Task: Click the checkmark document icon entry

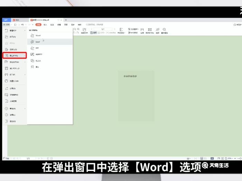Action: (x=15, y=101)
